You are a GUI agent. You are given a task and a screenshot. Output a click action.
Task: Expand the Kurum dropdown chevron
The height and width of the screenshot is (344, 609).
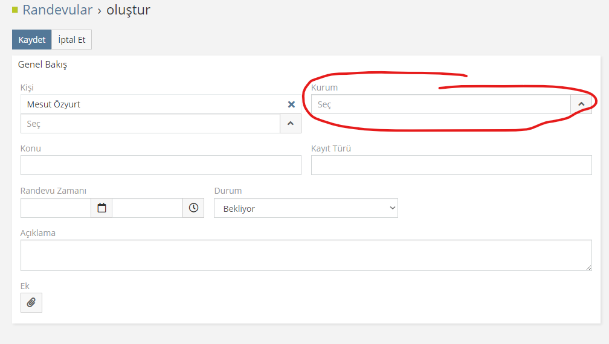click(581, 104)
